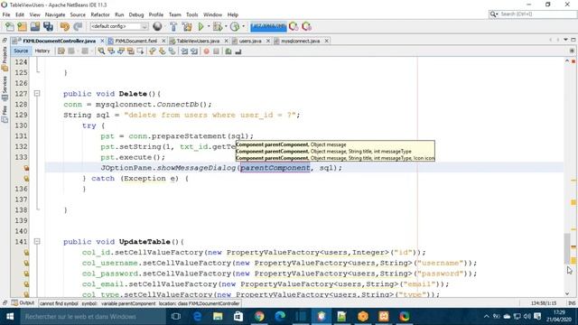Undo the last edit
This screenshot has width=578, height=325.
(65, 26)
